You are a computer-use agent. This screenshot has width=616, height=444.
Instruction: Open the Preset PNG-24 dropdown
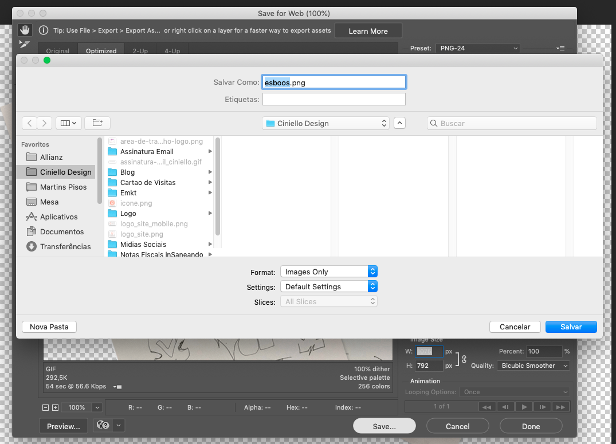coord(477,48)
